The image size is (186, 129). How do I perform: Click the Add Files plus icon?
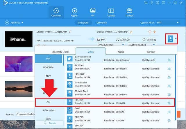[x=7, y=23]
